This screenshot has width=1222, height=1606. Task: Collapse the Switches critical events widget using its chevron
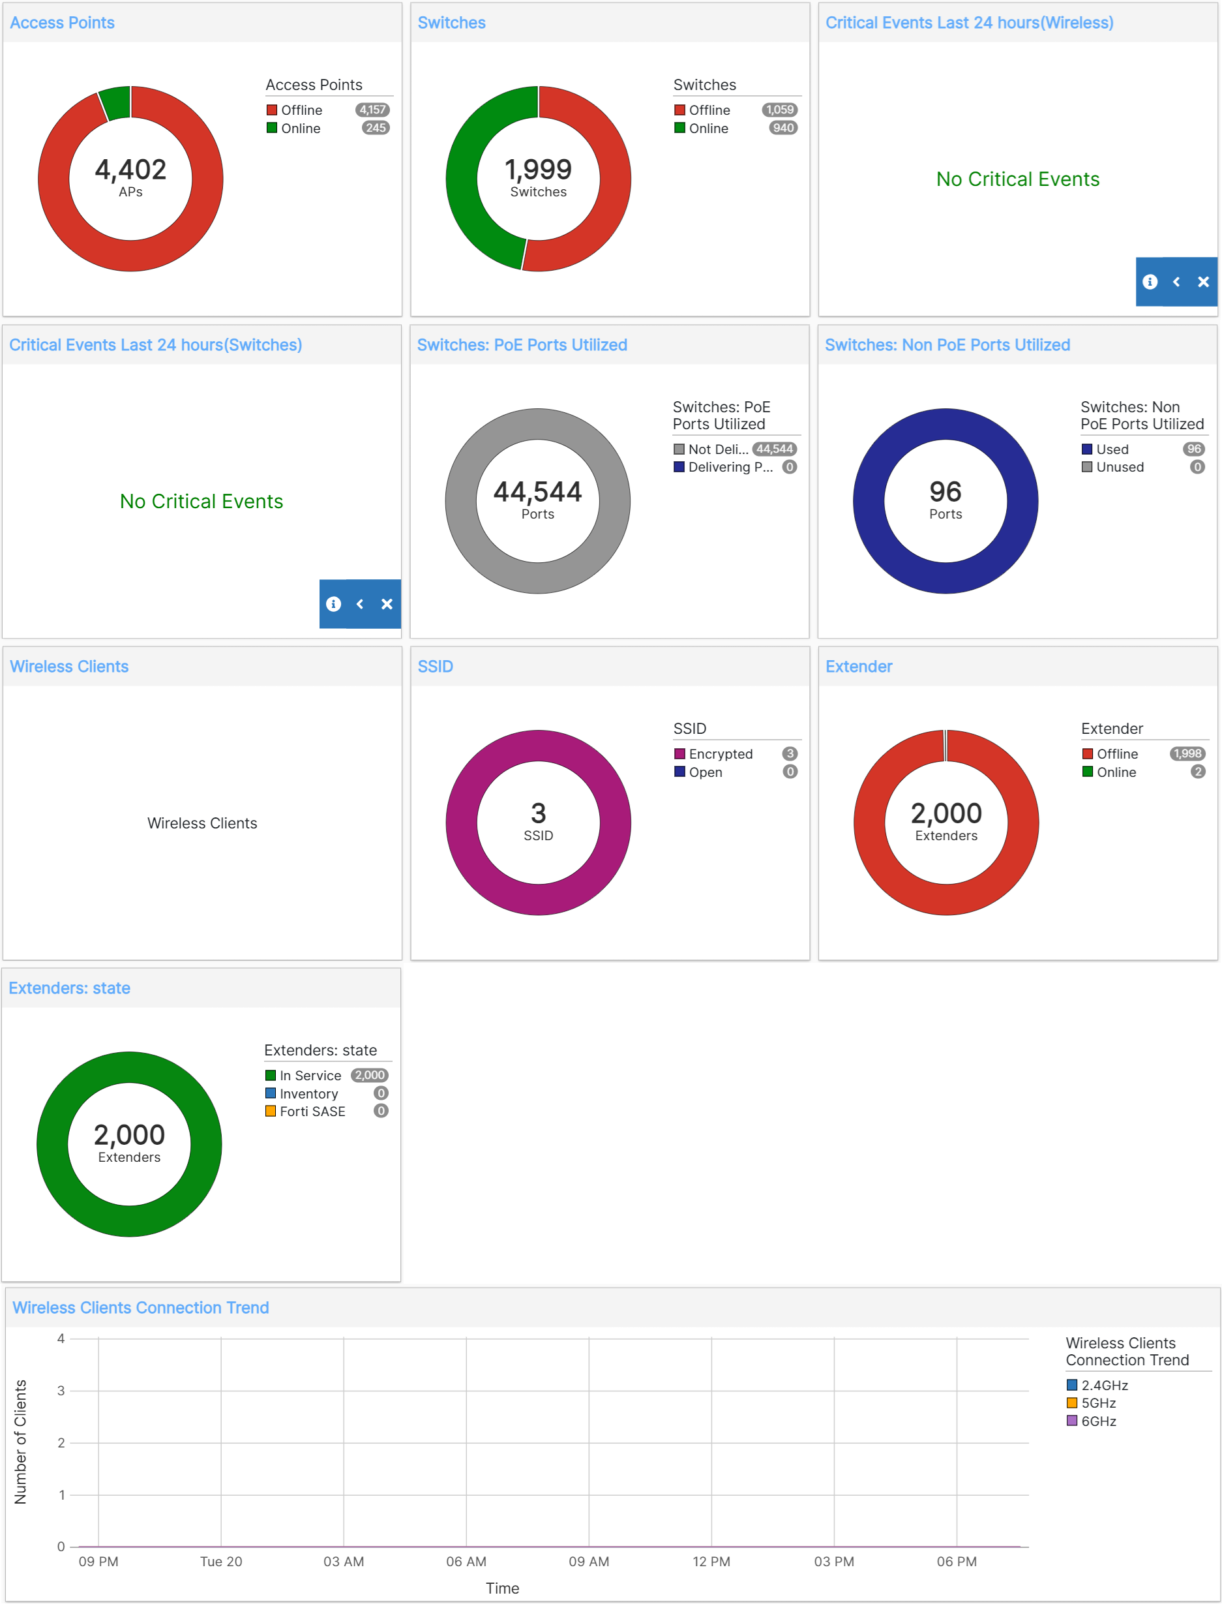click(x=360, y=604)
